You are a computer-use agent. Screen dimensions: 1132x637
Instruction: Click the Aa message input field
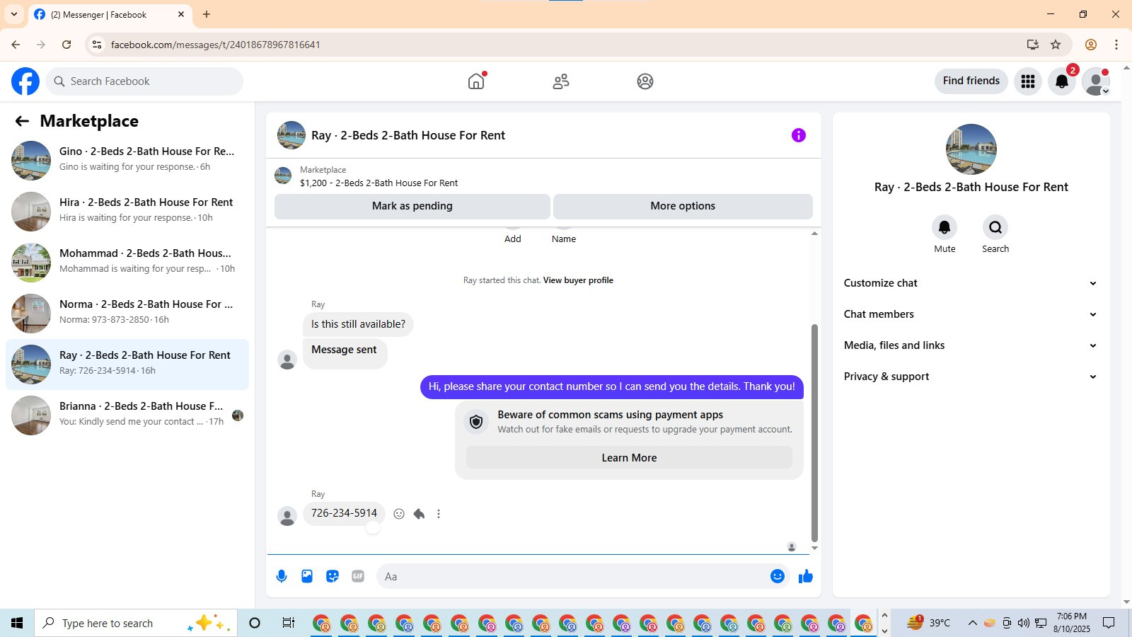(572, 576)
